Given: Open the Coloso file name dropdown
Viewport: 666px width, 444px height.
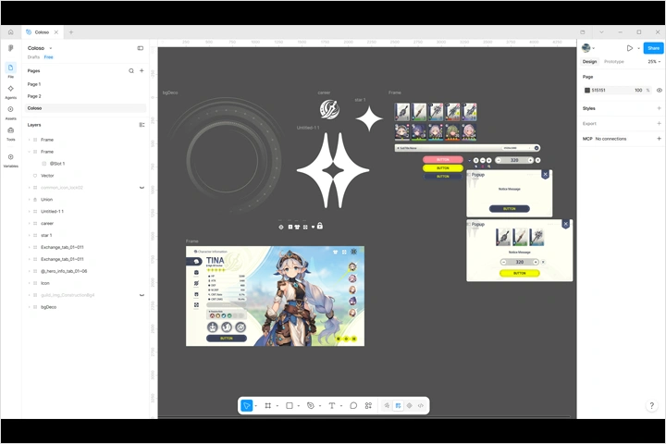Looking at the screenshot, I should click(x=51, y=48).
